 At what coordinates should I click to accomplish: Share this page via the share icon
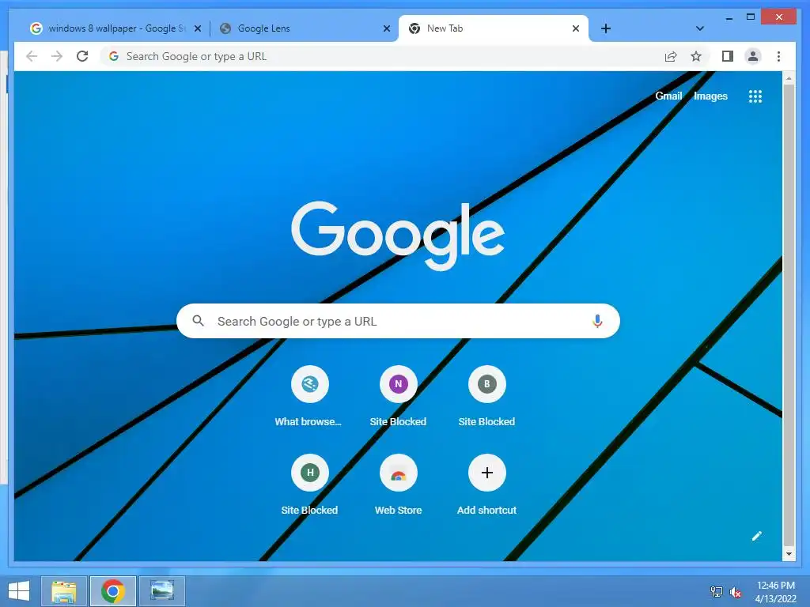pos(671,56)
